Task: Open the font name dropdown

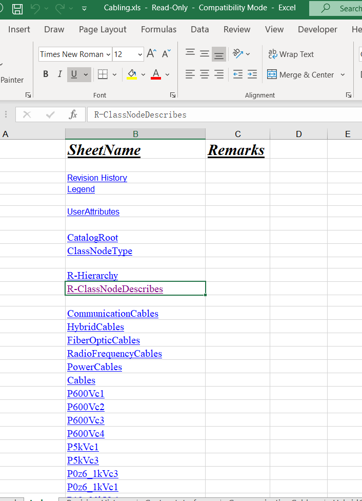Action: coord(108,54)
